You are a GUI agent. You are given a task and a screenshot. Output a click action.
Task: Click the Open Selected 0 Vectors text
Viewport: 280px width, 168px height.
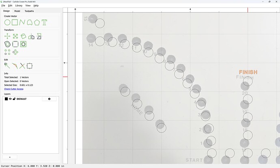click(x=16, y=81)
